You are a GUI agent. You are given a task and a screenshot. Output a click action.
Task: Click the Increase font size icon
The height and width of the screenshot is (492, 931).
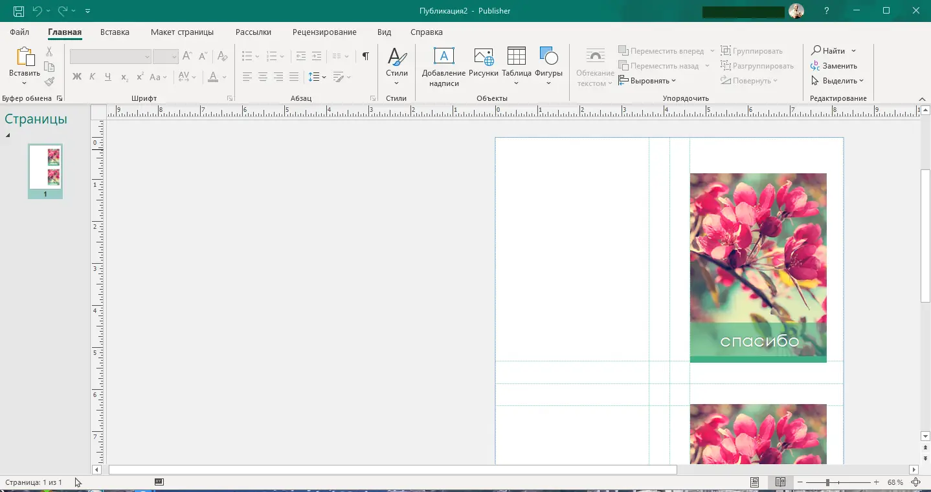187,56
